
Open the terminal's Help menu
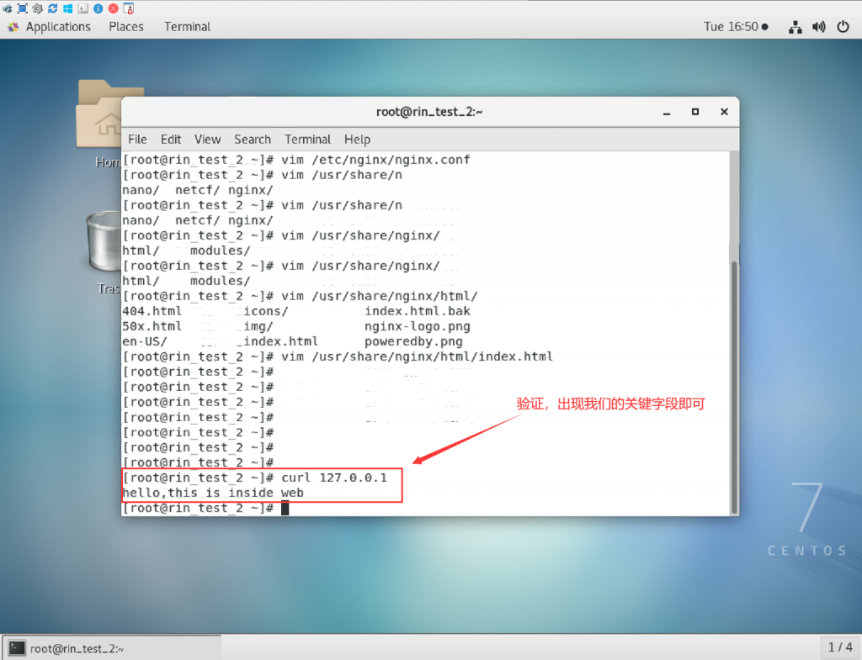point(357,140)
